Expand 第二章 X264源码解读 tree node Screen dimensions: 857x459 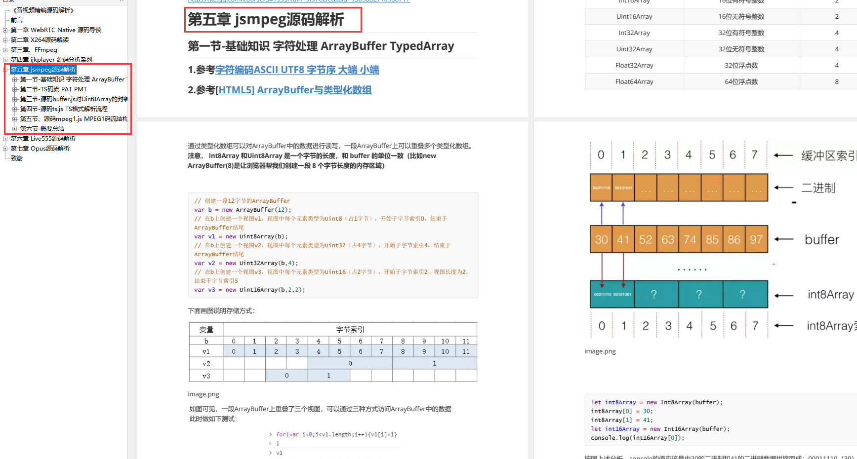[x=5, y=40]
